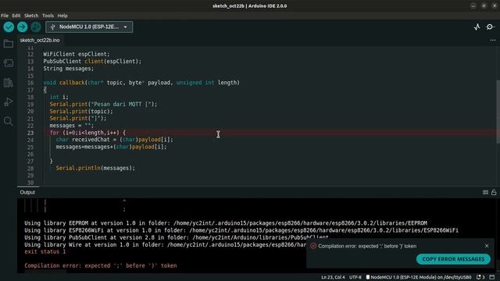The height and width of the screenshot is (281, 500).
Task: Open the Library Manager sidebar icon
Action: click(x=9, y=83)
